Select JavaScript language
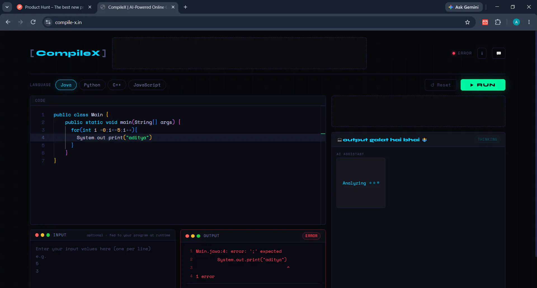 (x=147, y=85)
